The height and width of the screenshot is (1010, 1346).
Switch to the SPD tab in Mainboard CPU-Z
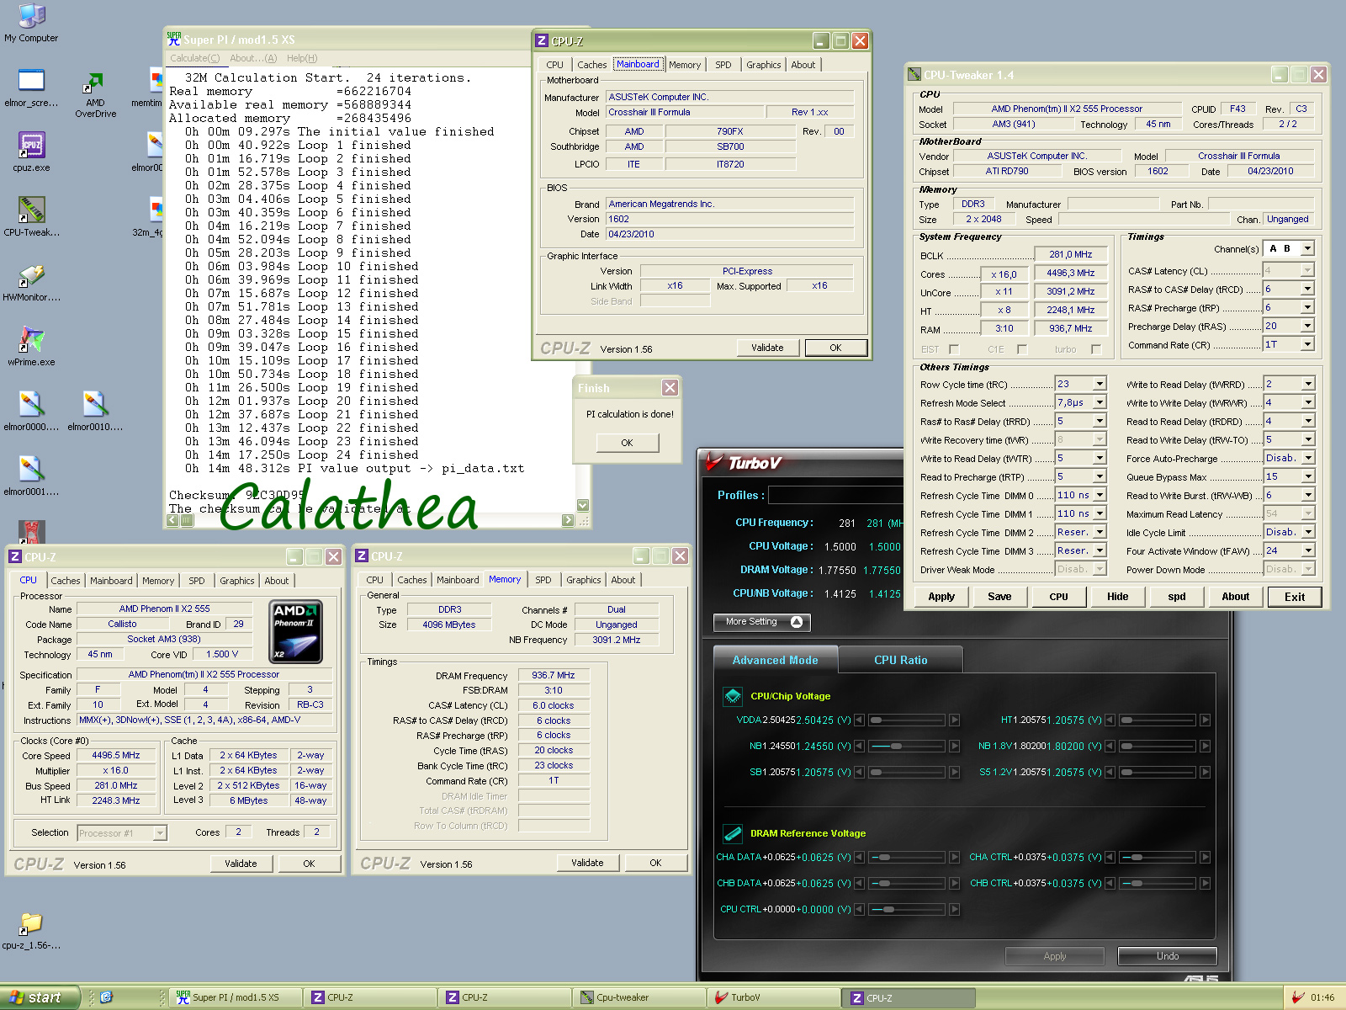pos(723,65)
